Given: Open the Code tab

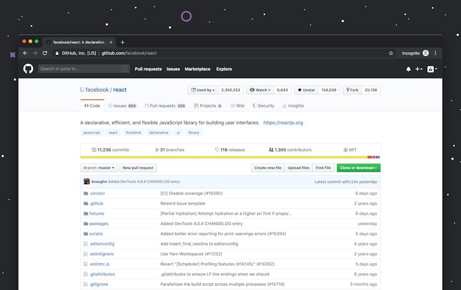Looking at the screenshot, I should pyautogui.click(x=92, y=106).
